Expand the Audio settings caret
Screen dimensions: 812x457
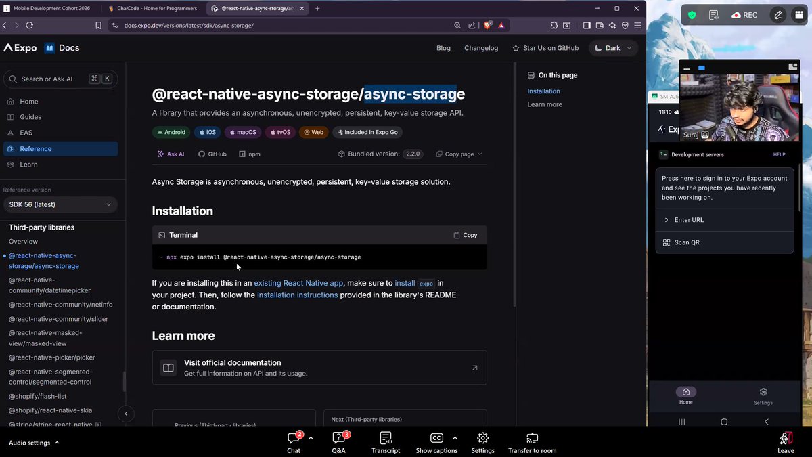pos(57,443)
